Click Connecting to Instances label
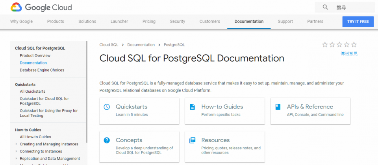The image size is (378, 165). [x=41, y=151]
